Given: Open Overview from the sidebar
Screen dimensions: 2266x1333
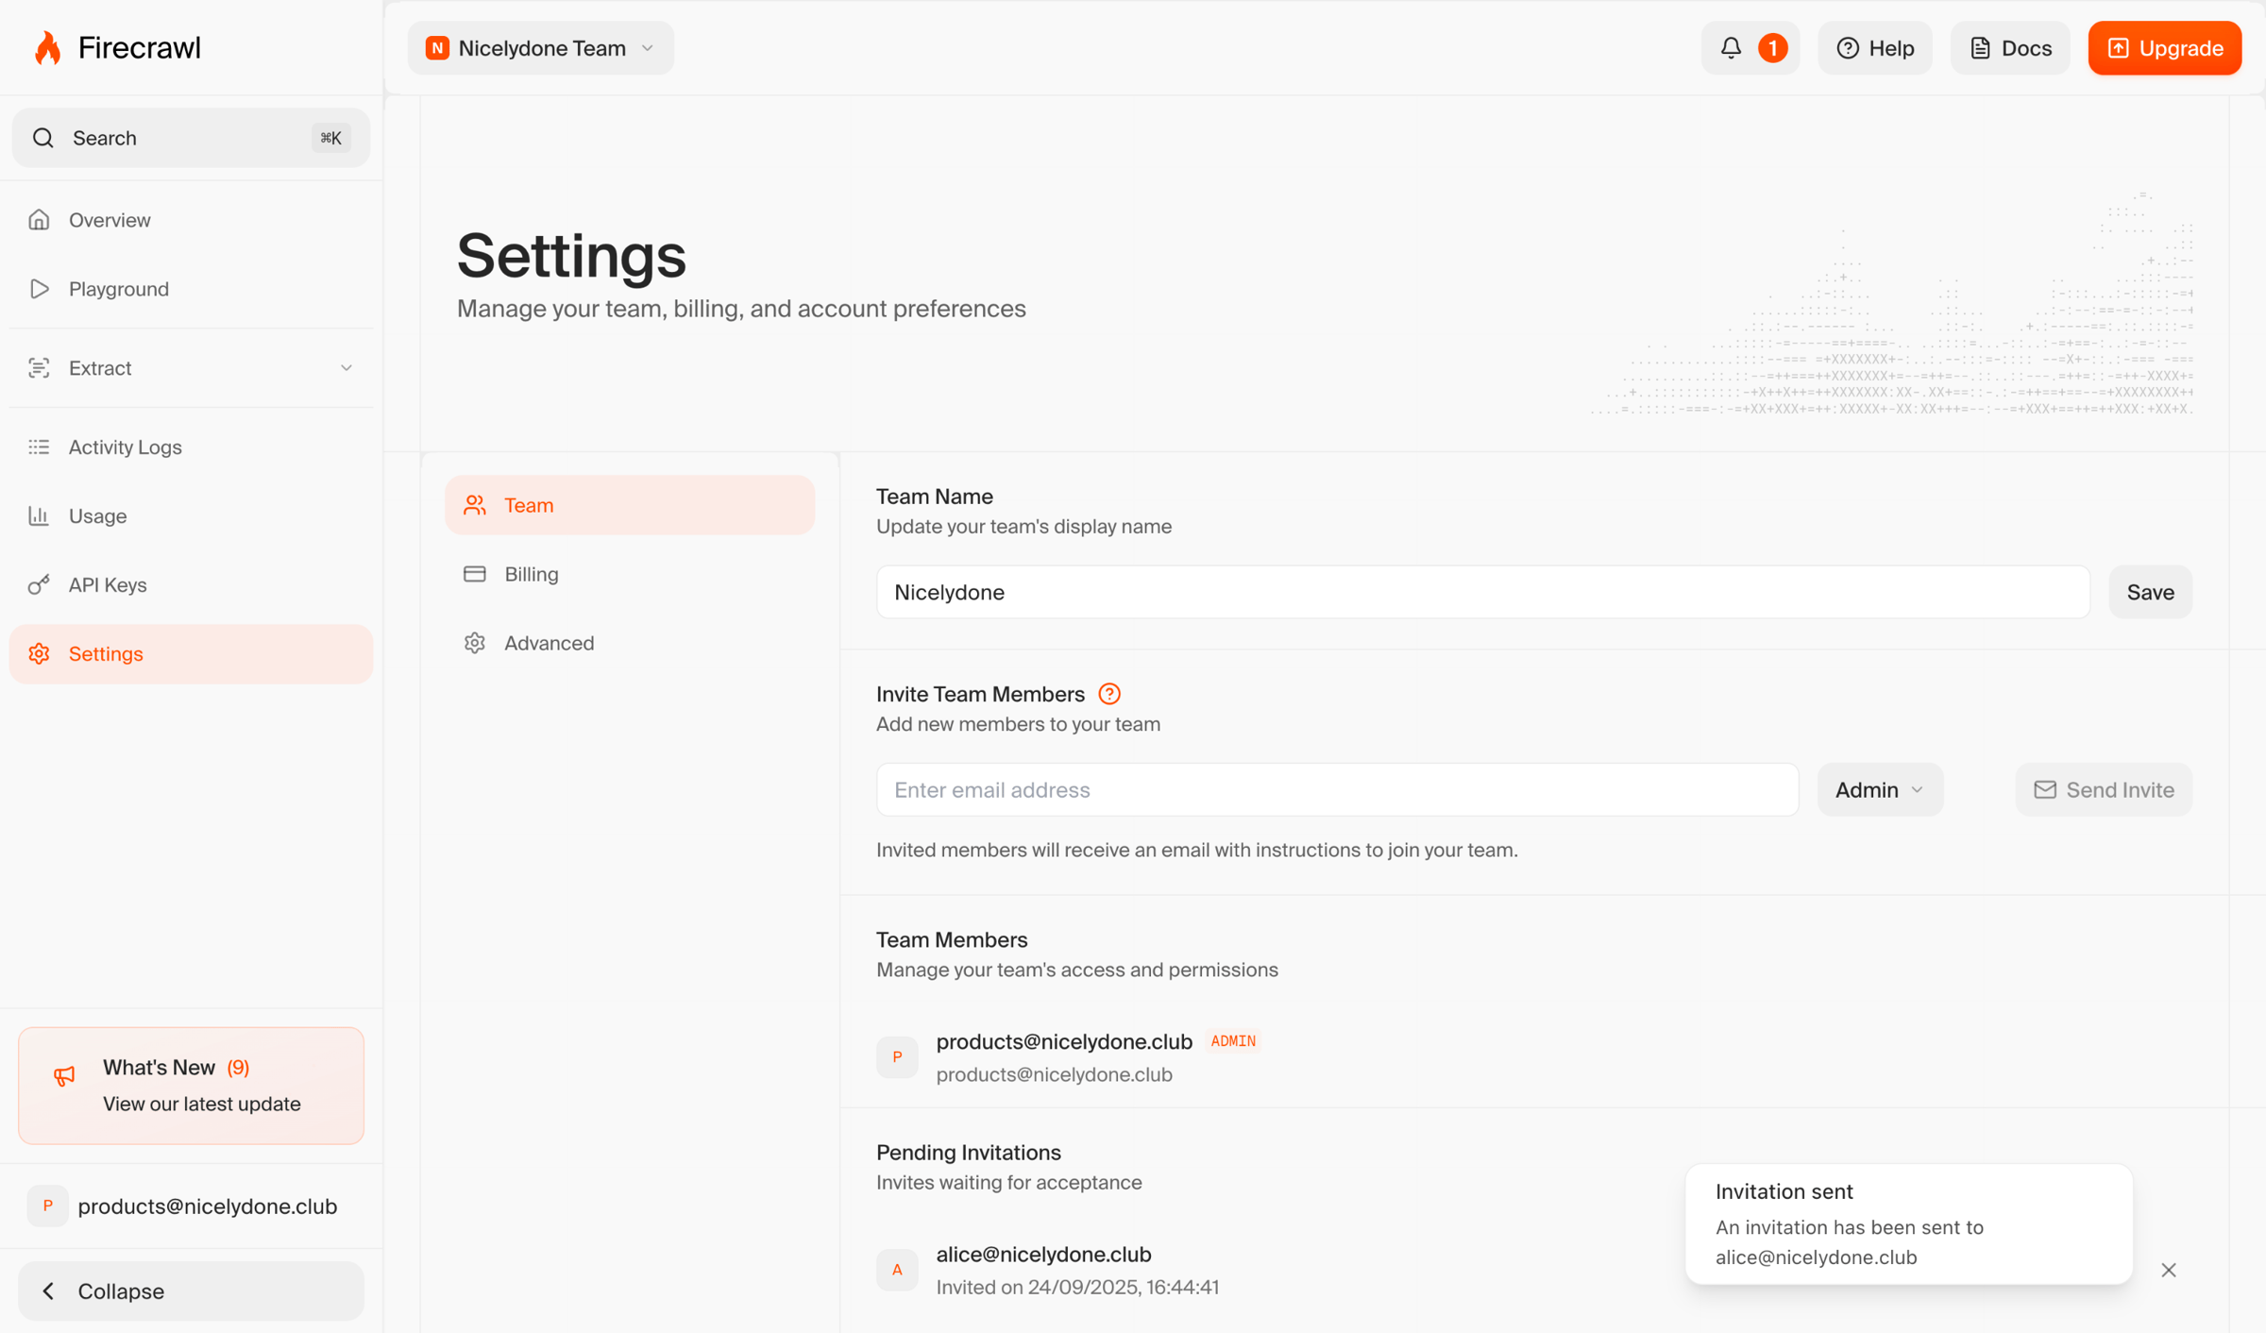Looking at the screenshot, I should (191, 220).
